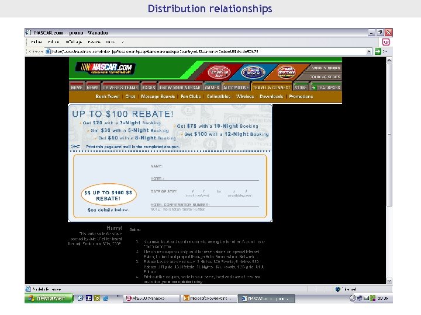
Task: Click the Internet zone globe icon
Action: click(338, 289)
